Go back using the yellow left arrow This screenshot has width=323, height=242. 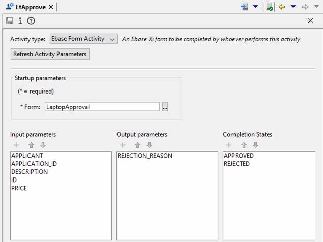(x=282, y=7)
